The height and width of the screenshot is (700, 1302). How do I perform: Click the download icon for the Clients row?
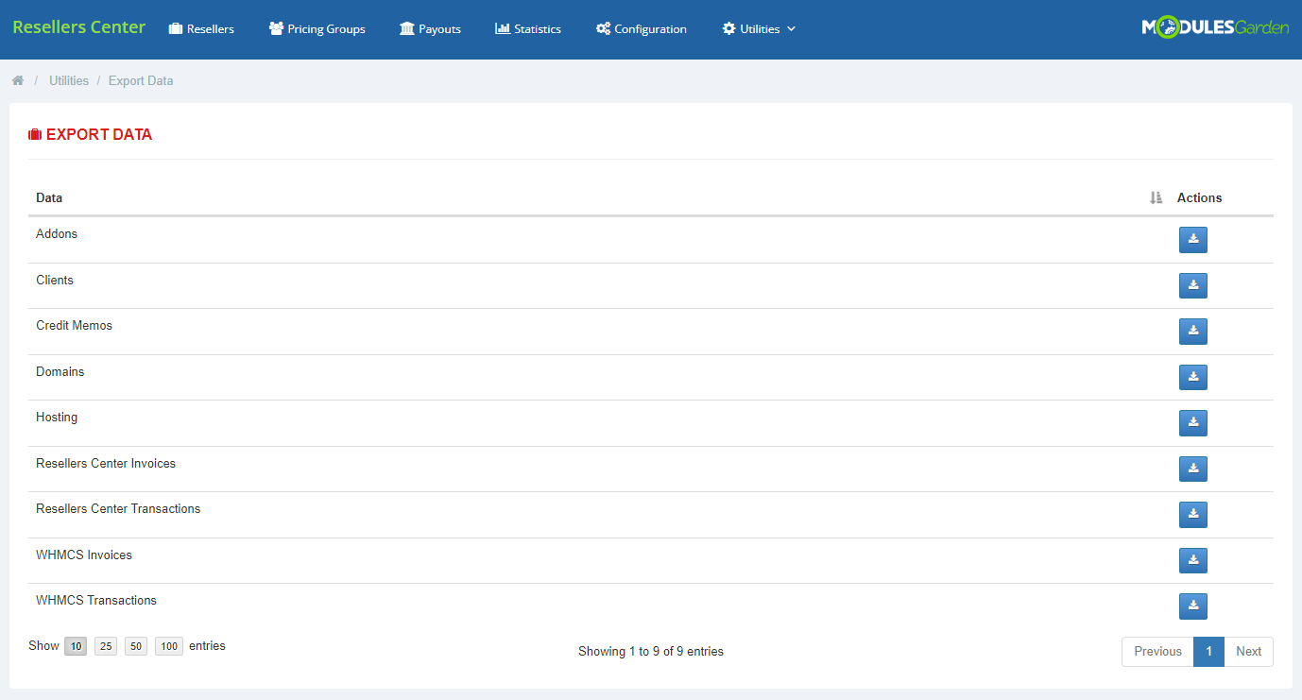click(x=1192, y=285)
